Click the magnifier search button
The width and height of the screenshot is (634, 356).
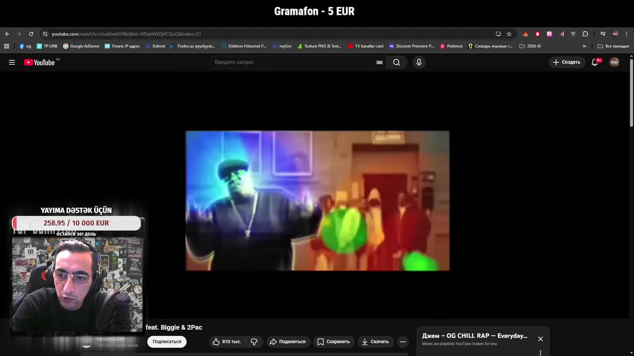coord(397,62)
